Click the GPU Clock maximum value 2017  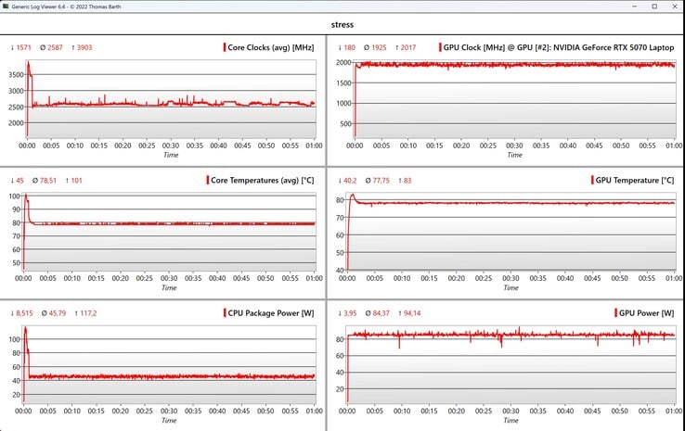pos(413,47)
